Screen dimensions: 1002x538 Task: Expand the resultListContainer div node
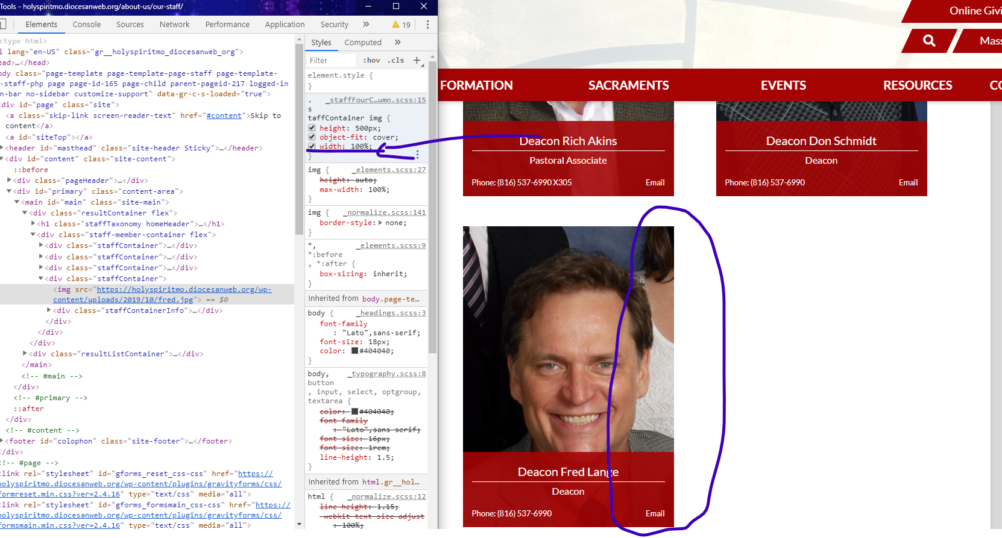pos(25,354)
